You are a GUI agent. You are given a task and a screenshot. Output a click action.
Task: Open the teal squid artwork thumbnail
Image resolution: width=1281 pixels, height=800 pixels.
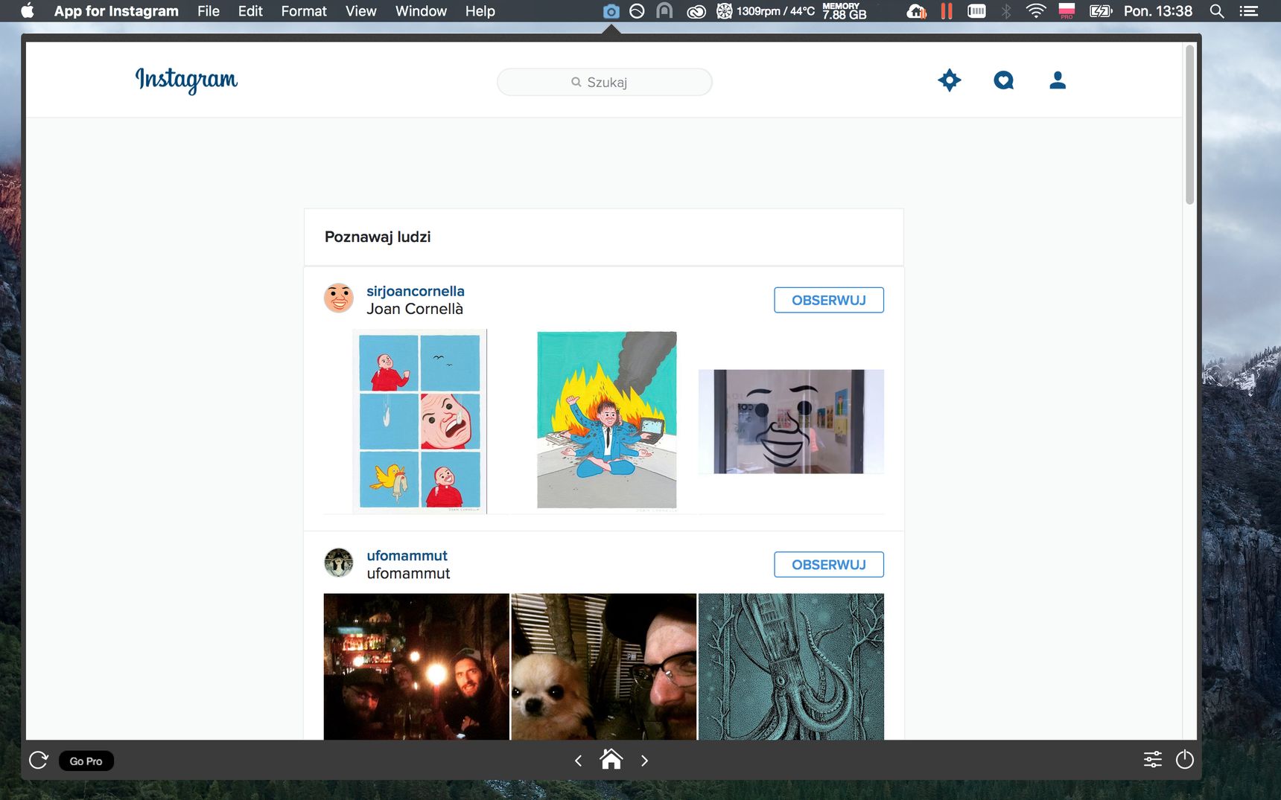point(791,666)
